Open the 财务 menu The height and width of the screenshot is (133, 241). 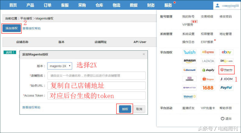[x=151, y=5]
